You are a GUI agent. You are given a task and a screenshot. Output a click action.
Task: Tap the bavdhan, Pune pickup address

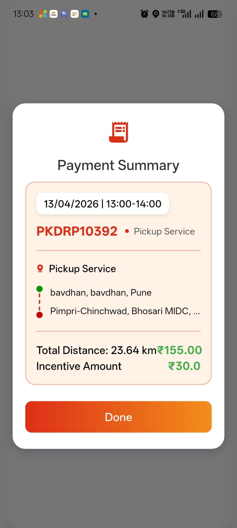click(101, 293)
